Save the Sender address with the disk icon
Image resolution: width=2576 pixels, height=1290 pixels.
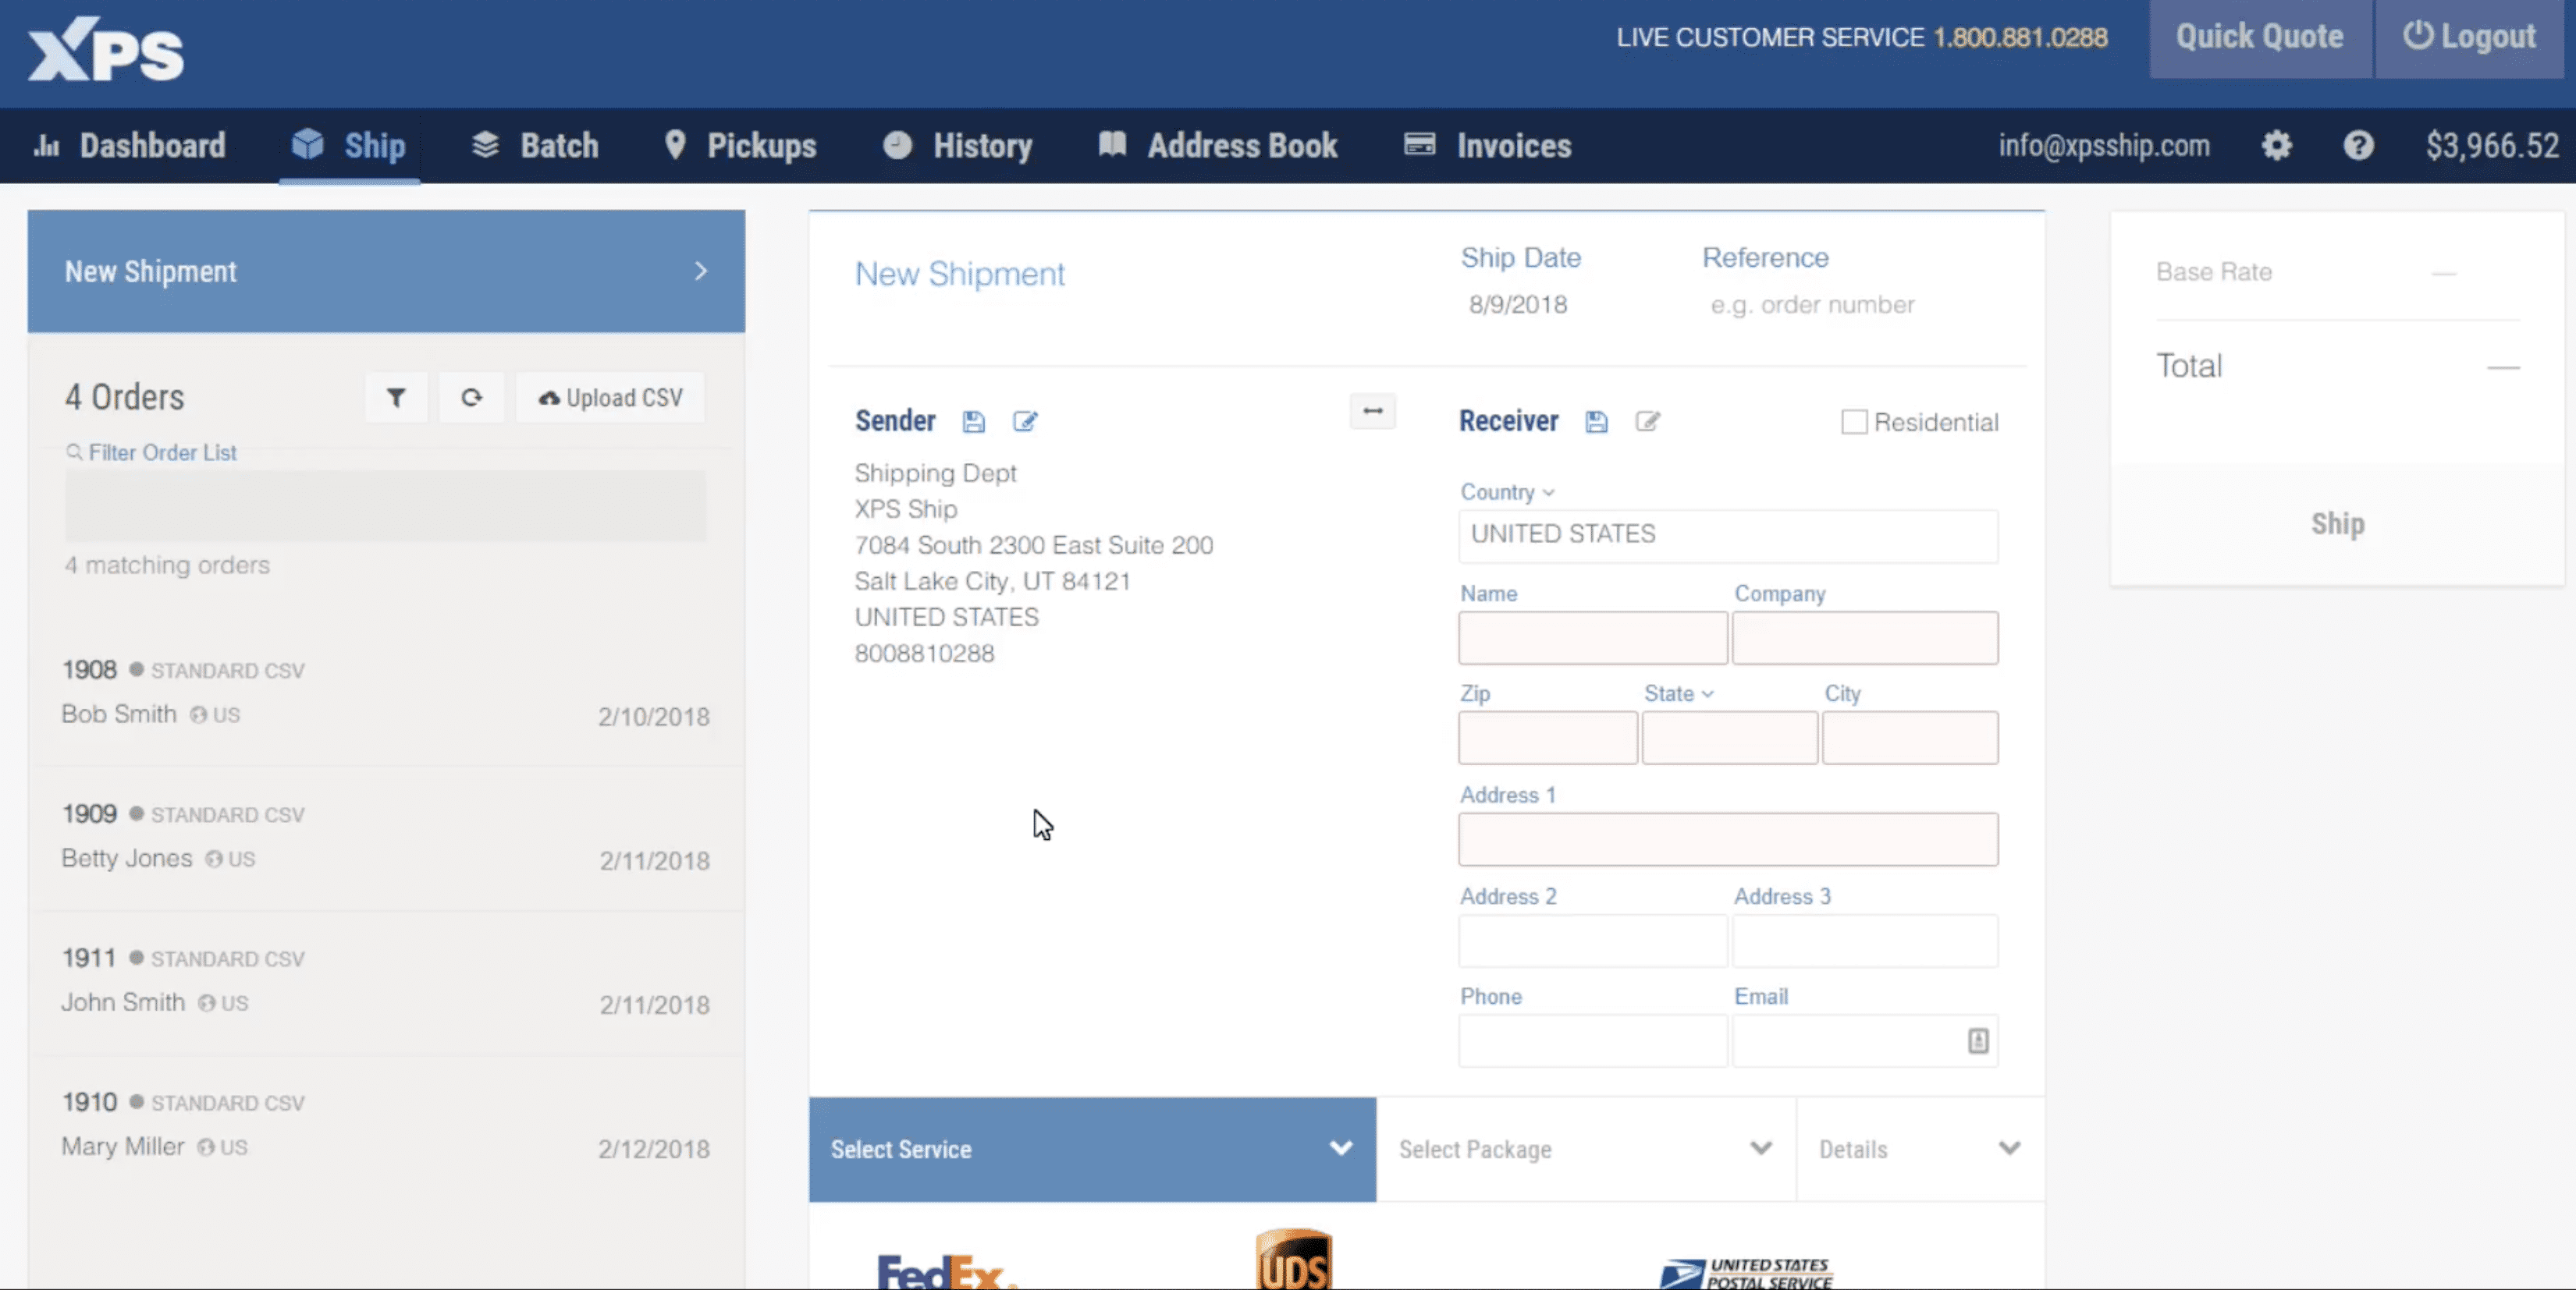pos(973,422)
